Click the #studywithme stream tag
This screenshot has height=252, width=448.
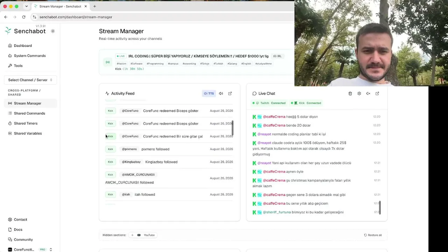point(264,64)
